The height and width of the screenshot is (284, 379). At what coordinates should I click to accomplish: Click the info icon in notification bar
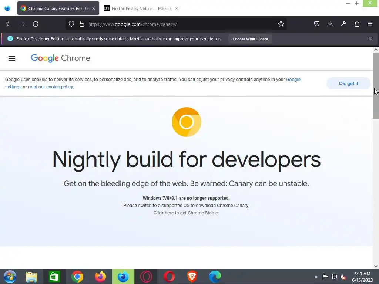tap(10, 38)
